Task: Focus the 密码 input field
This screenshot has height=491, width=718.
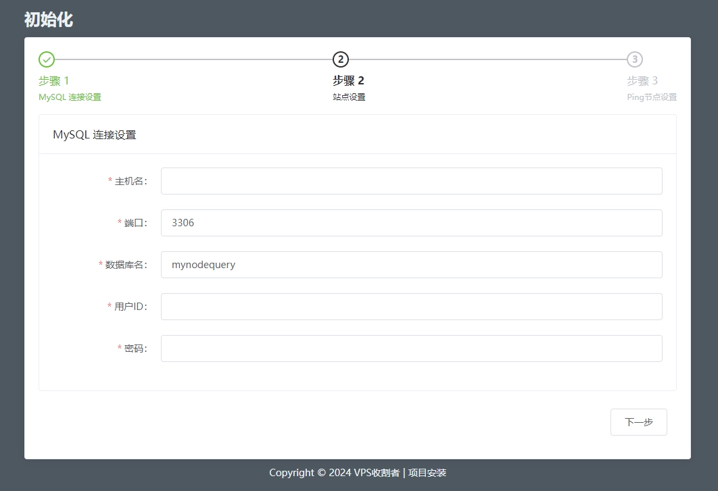Action: point(411,348)
